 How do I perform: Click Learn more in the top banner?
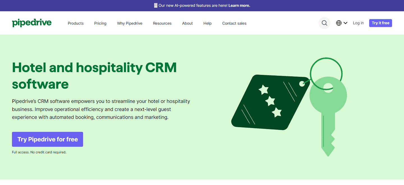(239, 5)
